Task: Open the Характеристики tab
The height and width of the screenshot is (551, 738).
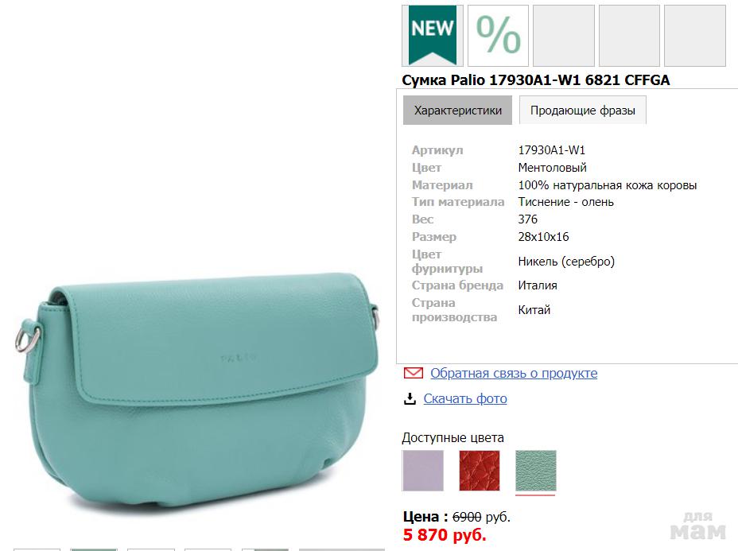Action: (458, 111)
